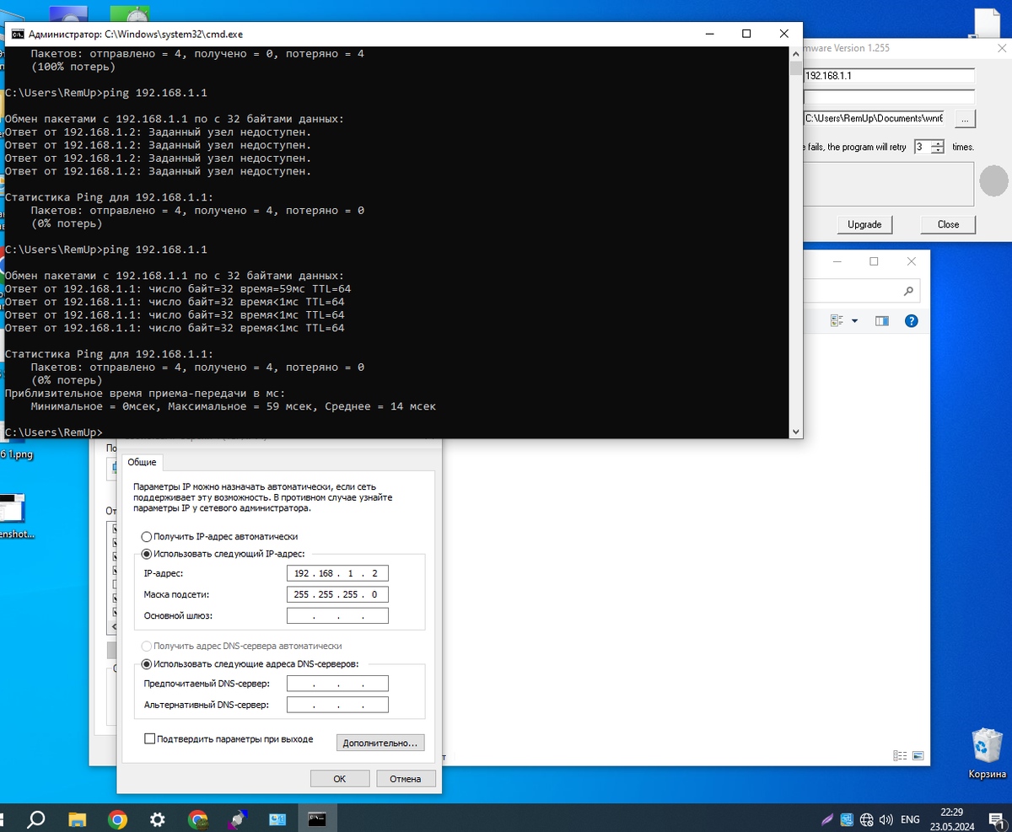Click the cmd.exe icon in the taskbar
This screenshot has width=1012, height=832.
pyautogui.click(x=318, y=819)
